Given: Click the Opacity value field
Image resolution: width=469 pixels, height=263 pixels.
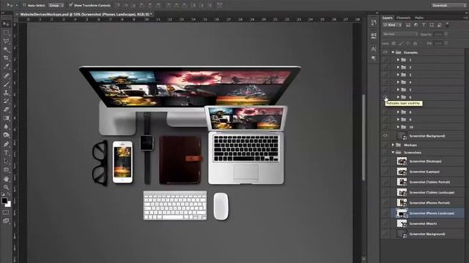Looking at the screenshot, I should [x=438, y=34].
